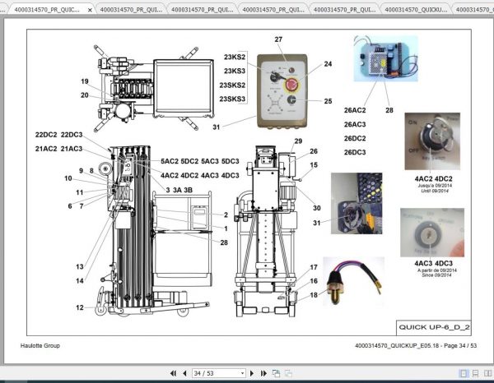Click the Since 09/2014 note
The width and height of the screenshot is (494, 383).
(436, 275)
